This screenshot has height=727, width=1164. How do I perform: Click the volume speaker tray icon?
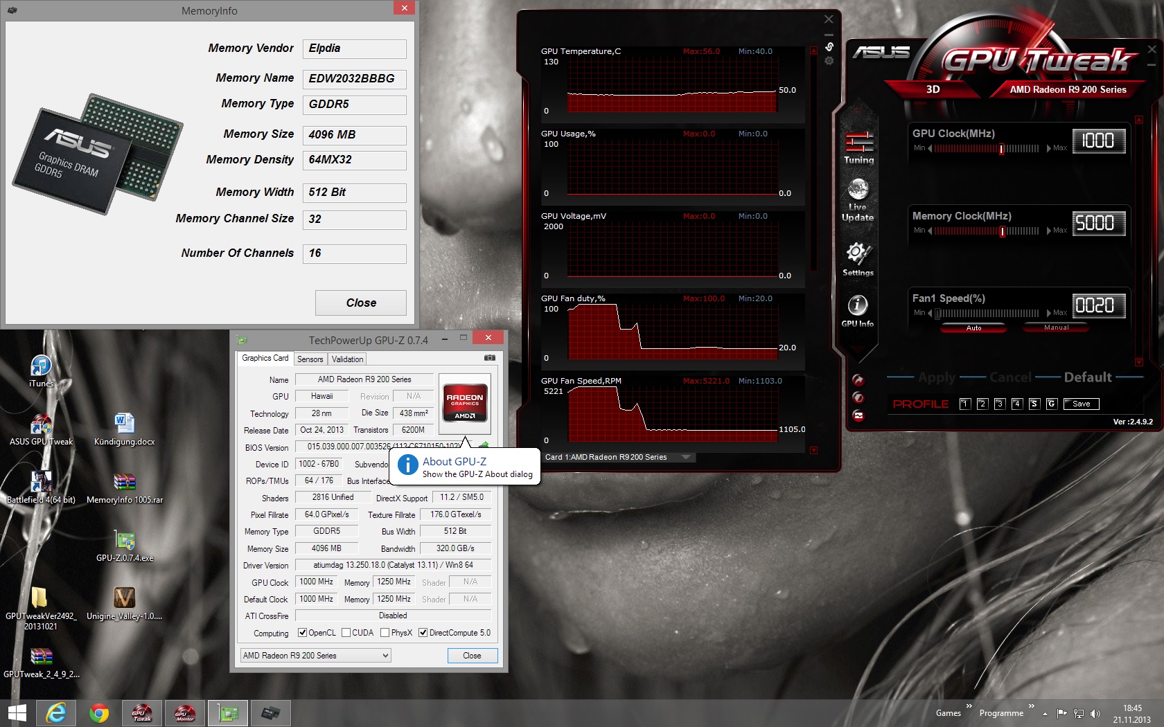(1095, 713)
